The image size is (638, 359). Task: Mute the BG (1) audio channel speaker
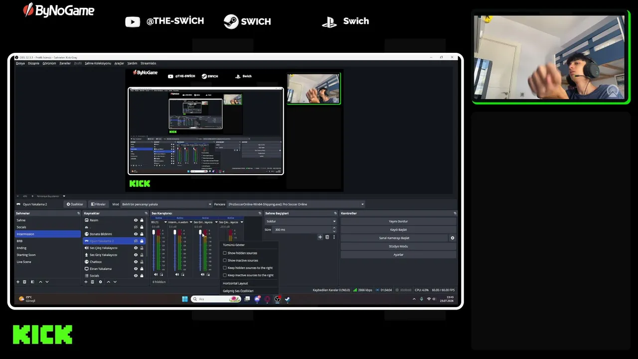156,274
